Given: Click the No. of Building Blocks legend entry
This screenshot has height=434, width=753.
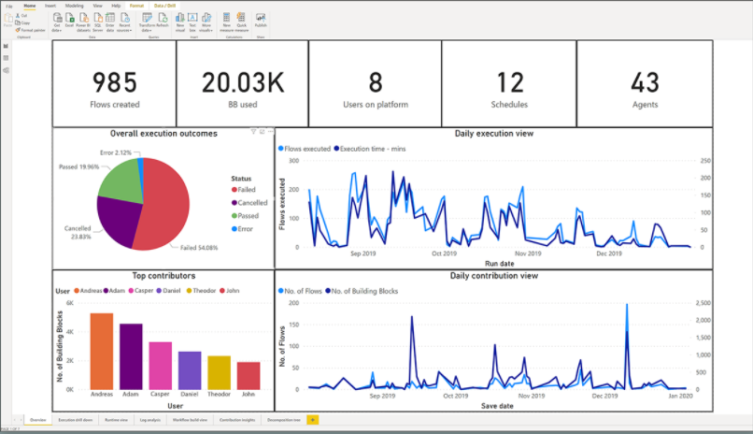Looking at the screenshot, I should [362, 291].
